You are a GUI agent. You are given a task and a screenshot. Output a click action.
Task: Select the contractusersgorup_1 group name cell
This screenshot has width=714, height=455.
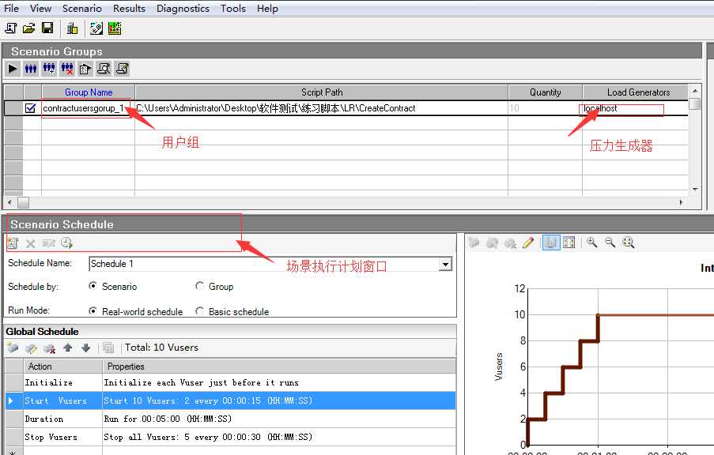[88, 108]
